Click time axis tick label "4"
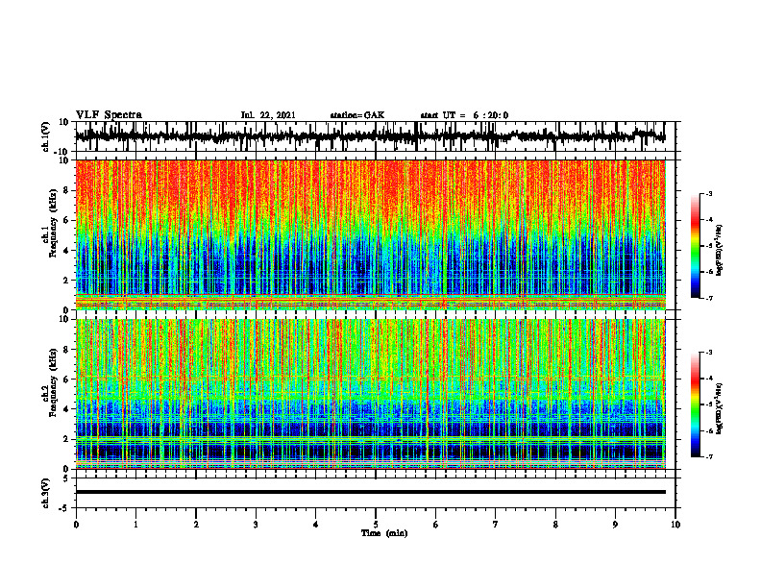The height and width of the screenshot is (588, 761). (316, 525)
